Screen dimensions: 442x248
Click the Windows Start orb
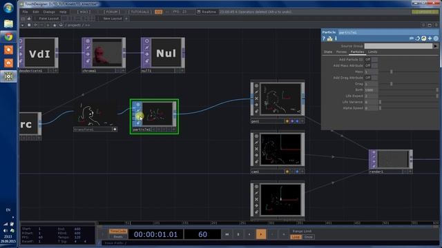pyautogui.click(x=8, y=8)
